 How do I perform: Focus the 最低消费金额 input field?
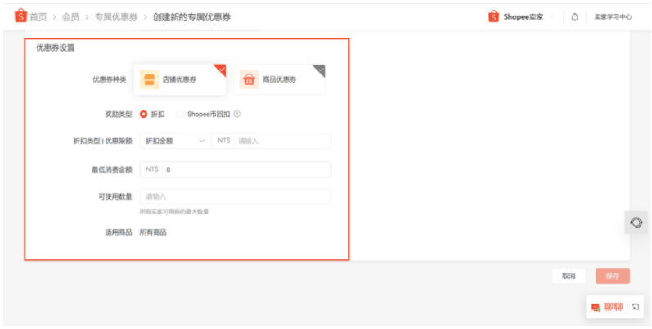click(x=236, y=169)
